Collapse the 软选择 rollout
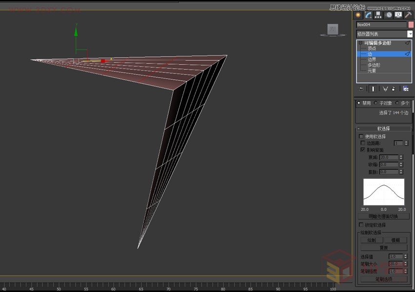415x292 pixels. [359, 128]
